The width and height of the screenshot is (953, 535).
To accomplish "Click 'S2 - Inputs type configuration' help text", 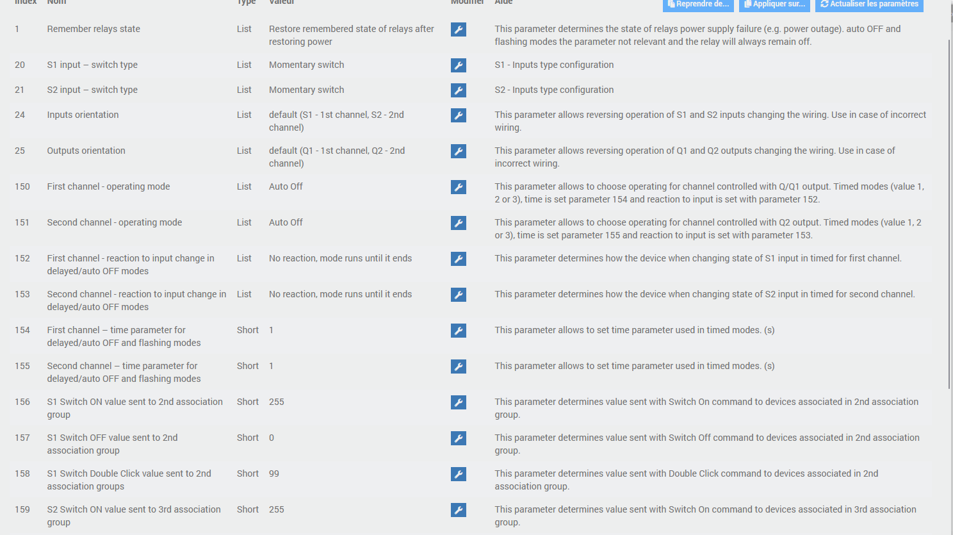I will coord(554,90).
